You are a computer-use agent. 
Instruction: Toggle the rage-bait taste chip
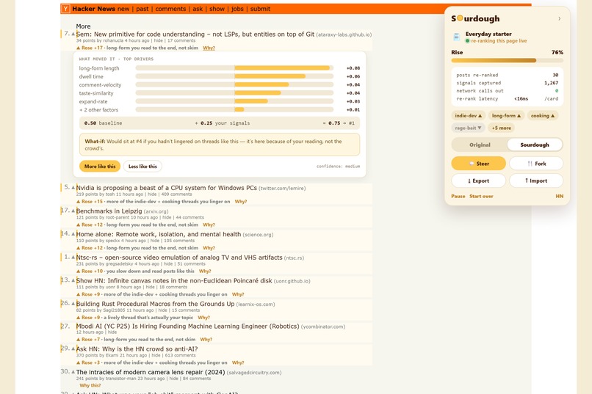pos(468,128)
